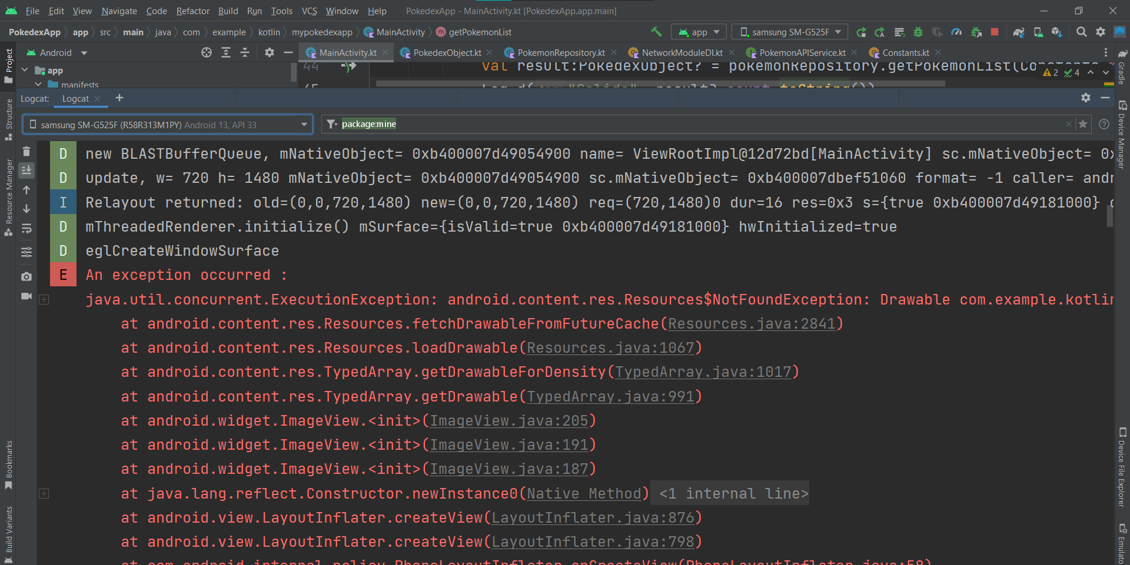Toggle soft-wrap in the logcat panel
This screenshot has height=565, width=1130.
coord(26,229)
